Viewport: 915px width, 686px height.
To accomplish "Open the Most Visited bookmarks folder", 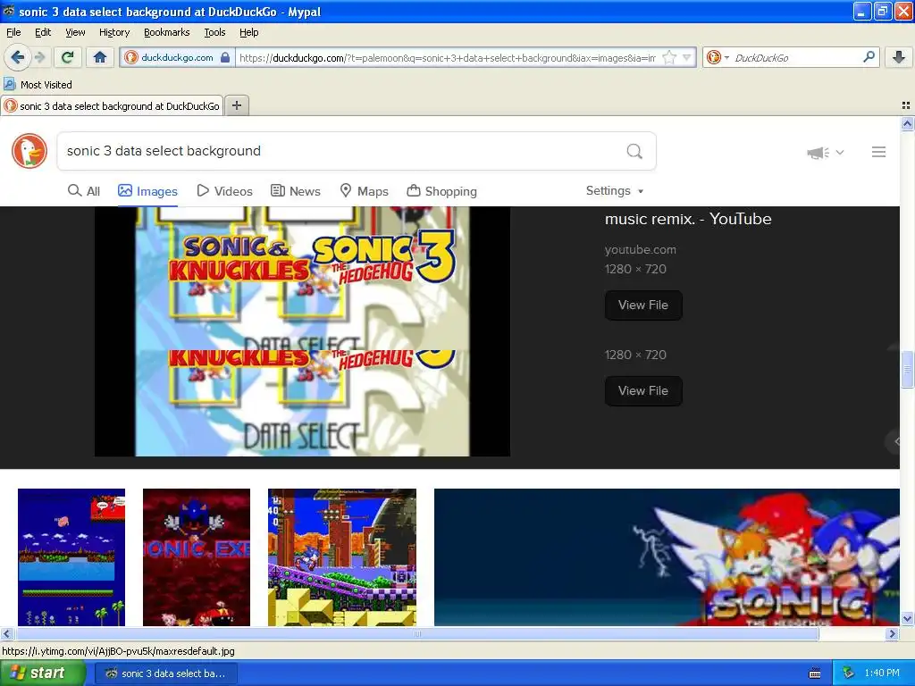I will [x=38, y=85].
